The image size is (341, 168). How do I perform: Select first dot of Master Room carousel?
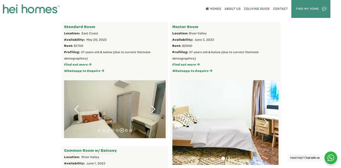223,158
